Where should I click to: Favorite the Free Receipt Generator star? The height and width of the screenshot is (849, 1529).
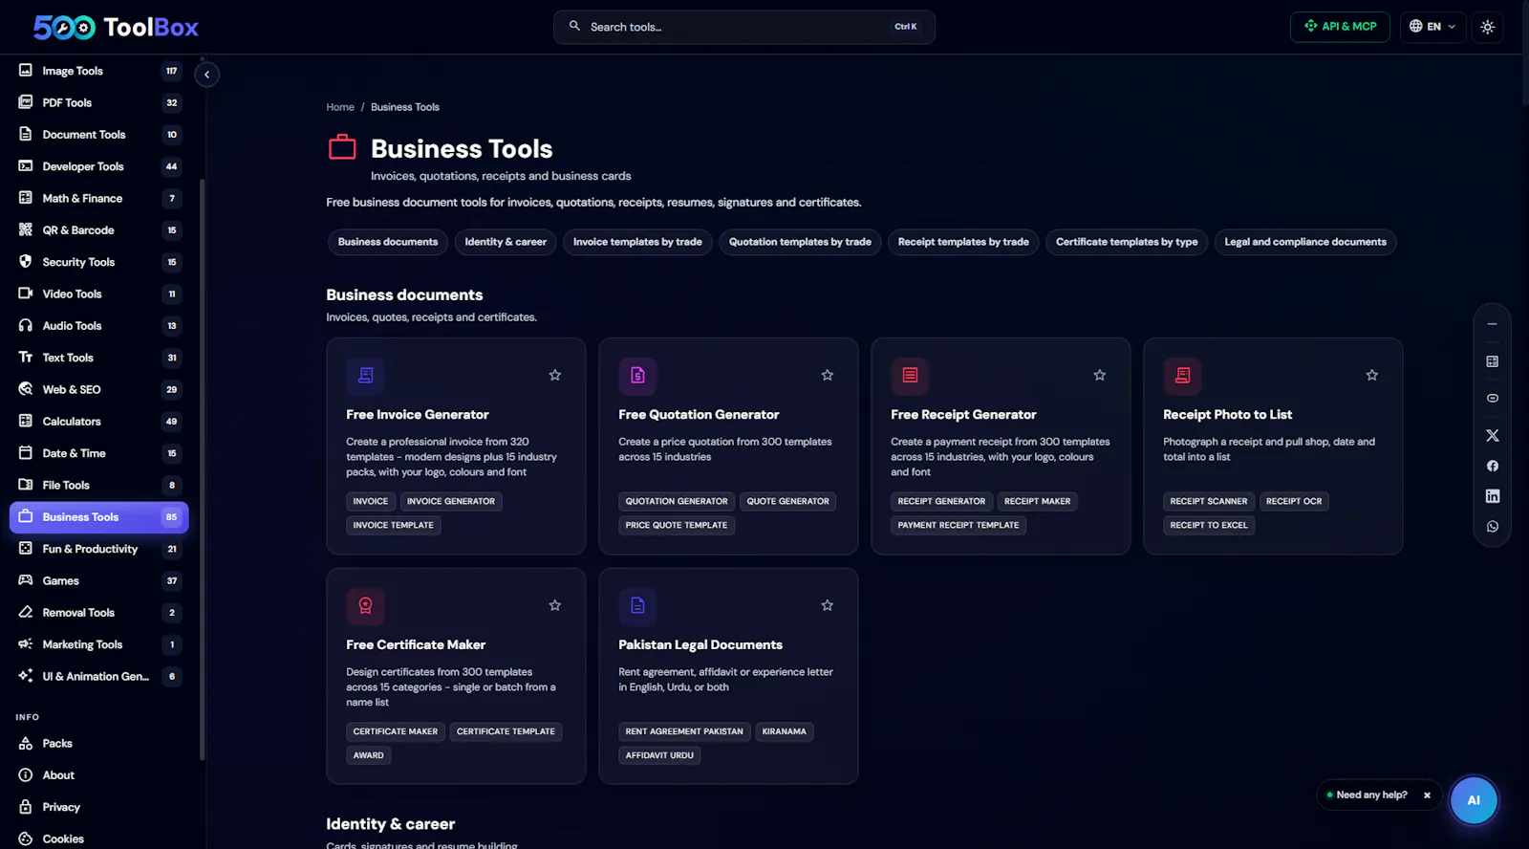click(x=1100, y=375)
